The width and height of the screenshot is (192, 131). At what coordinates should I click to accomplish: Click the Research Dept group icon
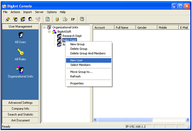(59, 36)
